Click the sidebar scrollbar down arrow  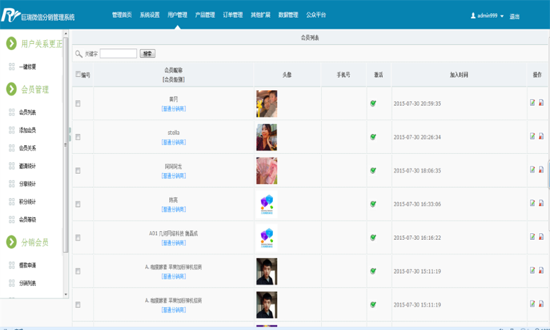(x=65, y=295)
